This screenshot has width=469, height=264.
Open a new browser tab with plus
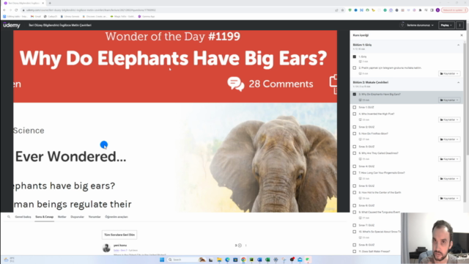tap(50, 3)
